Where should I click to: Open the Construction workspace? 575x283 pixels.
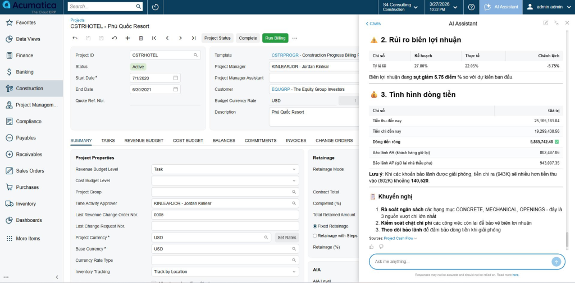(x=31, y=89)
